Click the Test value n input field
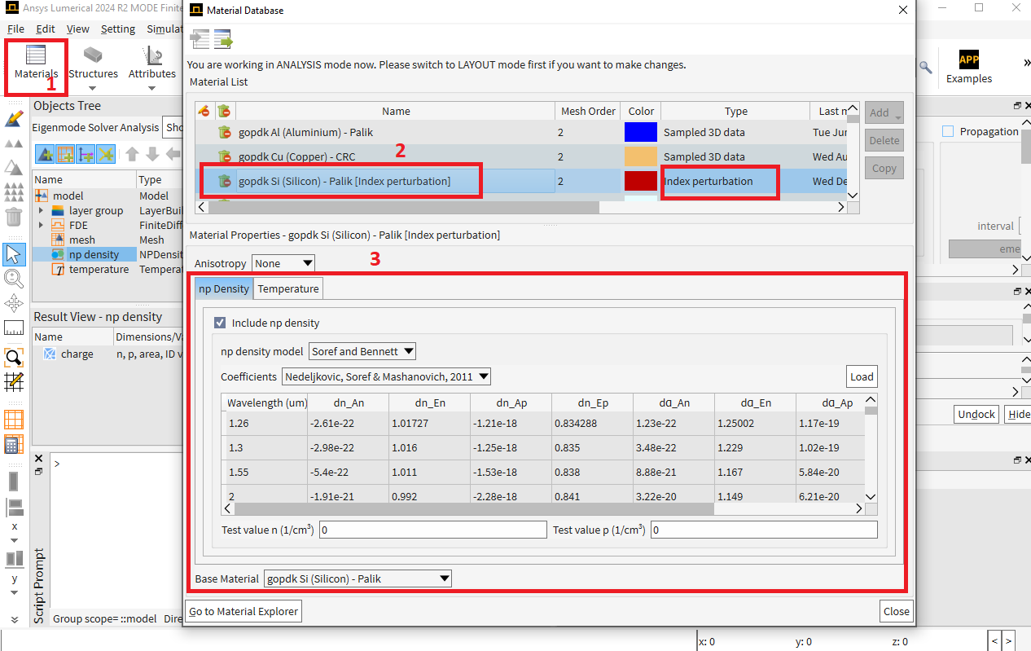1031x651 pixels. point(432,530)
